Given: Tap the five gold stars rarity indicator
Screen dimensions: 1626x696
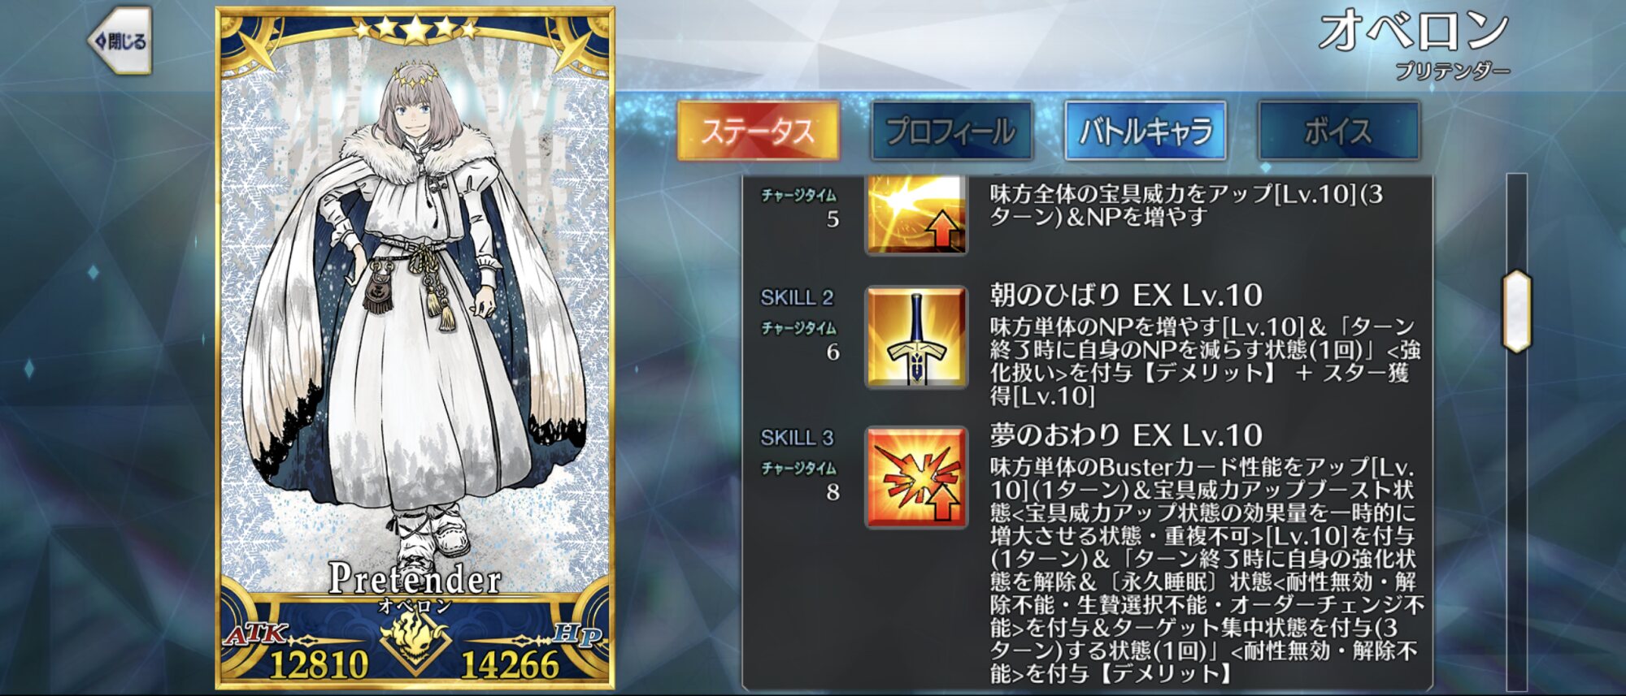Looking at the screenshot, I should point(415,29).
